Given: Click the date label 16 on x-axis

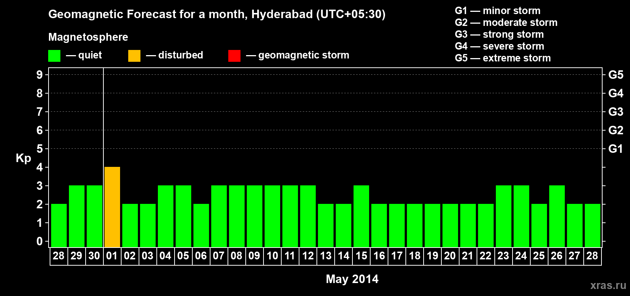Looking at the screenshot, I should 379,256.
